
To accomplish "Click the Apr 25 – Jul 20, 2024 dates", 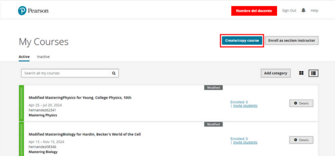I will click(x=45, y=105).
